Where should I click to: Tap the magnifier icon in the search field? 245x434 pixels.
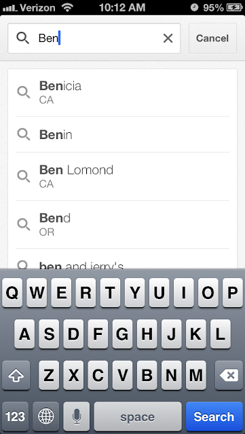pos(22,38)
